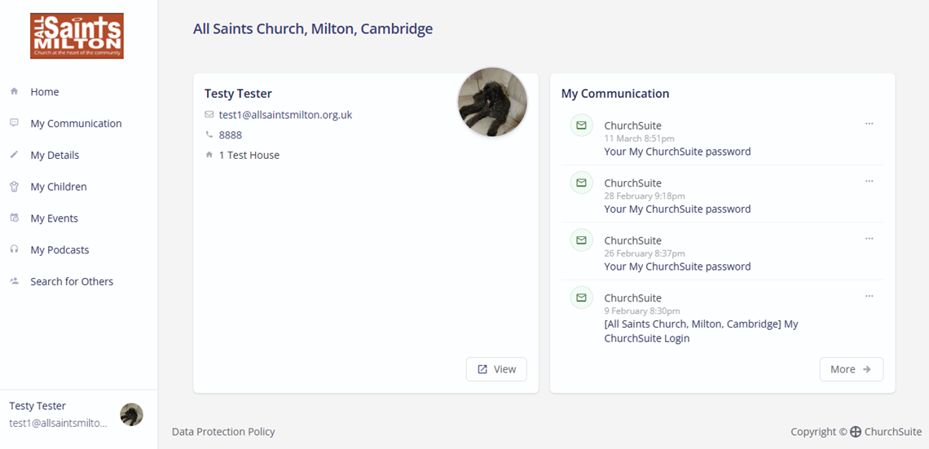
Task: Open the Data Protection Policy link
Action: click(223, 432)
